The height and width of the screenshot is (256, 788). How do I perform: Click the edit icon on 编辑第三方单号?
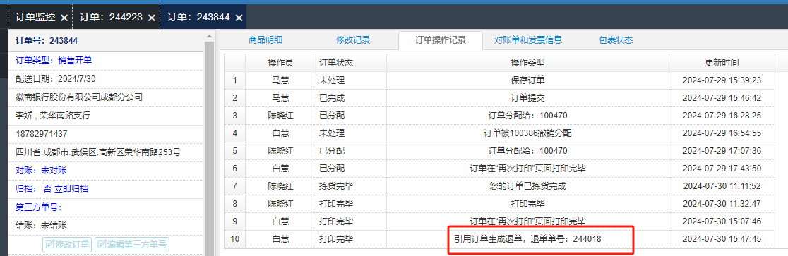pyautogui.click(x=102, y=245)
